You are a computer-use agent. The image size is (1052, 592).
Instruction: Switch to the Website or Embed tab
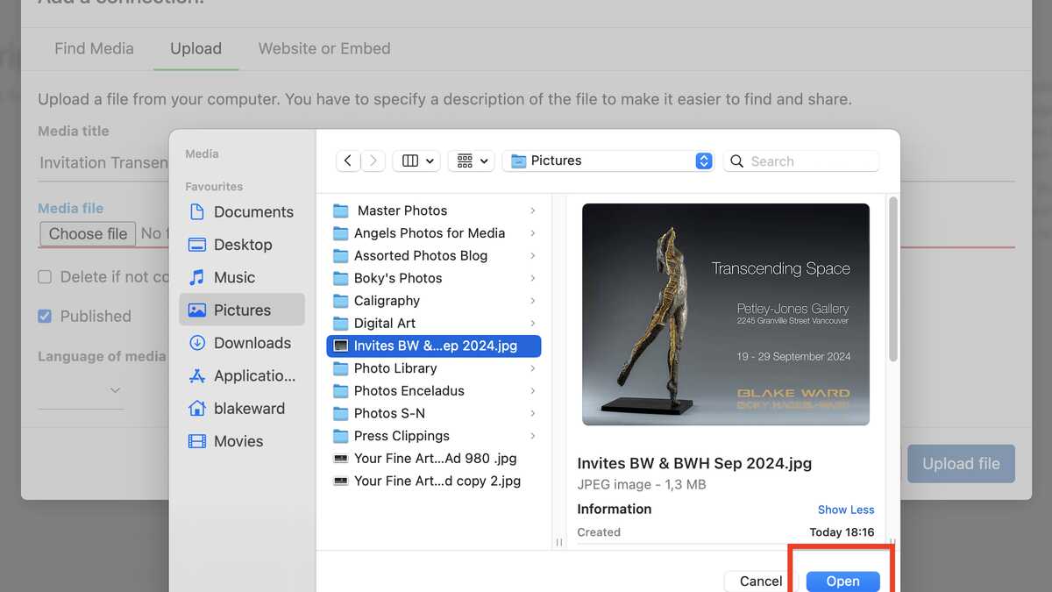(324, 48)
